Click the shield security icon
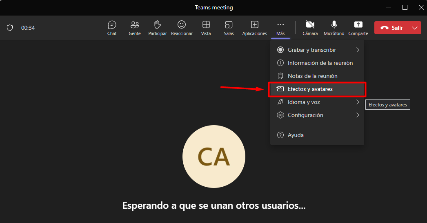427x223 pixels. [x=10, y=28]
